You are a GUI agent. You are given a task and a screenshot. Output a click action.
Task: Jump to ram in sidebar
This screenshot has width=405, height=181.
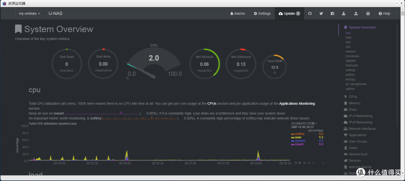point(348,47)
